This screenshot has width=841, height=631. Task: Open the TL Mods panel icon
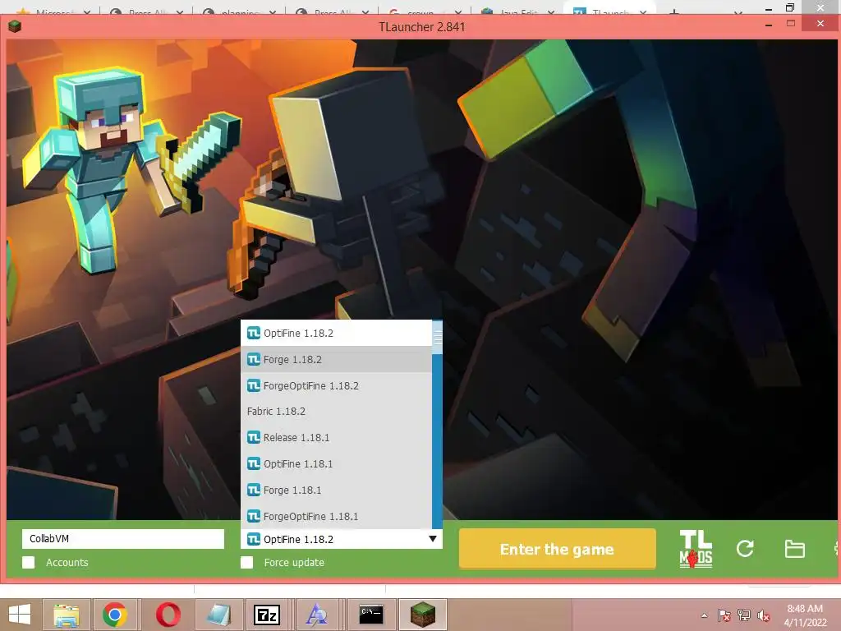click(696, 548)
